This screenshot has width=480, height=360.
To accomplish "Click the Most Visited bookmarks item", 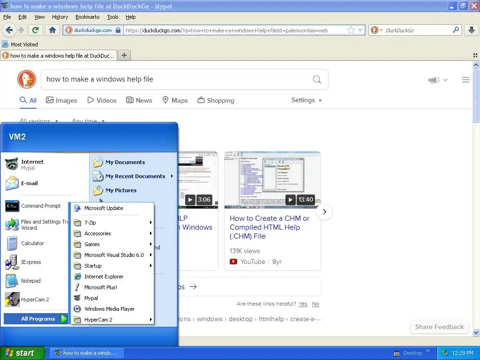I will coord(20,45).
